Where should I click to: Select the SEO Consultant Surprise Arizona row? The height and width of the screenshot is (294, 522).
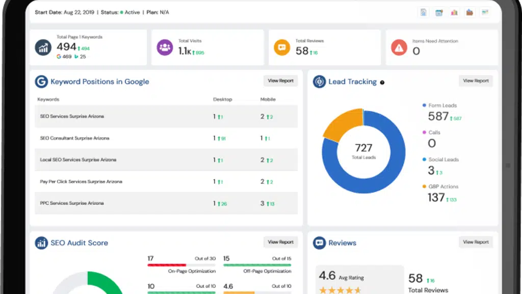click(166, 138)
